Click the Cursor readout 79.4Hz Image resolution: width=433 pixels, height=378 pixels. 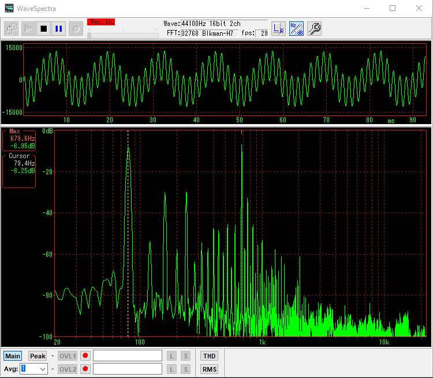(24, 163)
